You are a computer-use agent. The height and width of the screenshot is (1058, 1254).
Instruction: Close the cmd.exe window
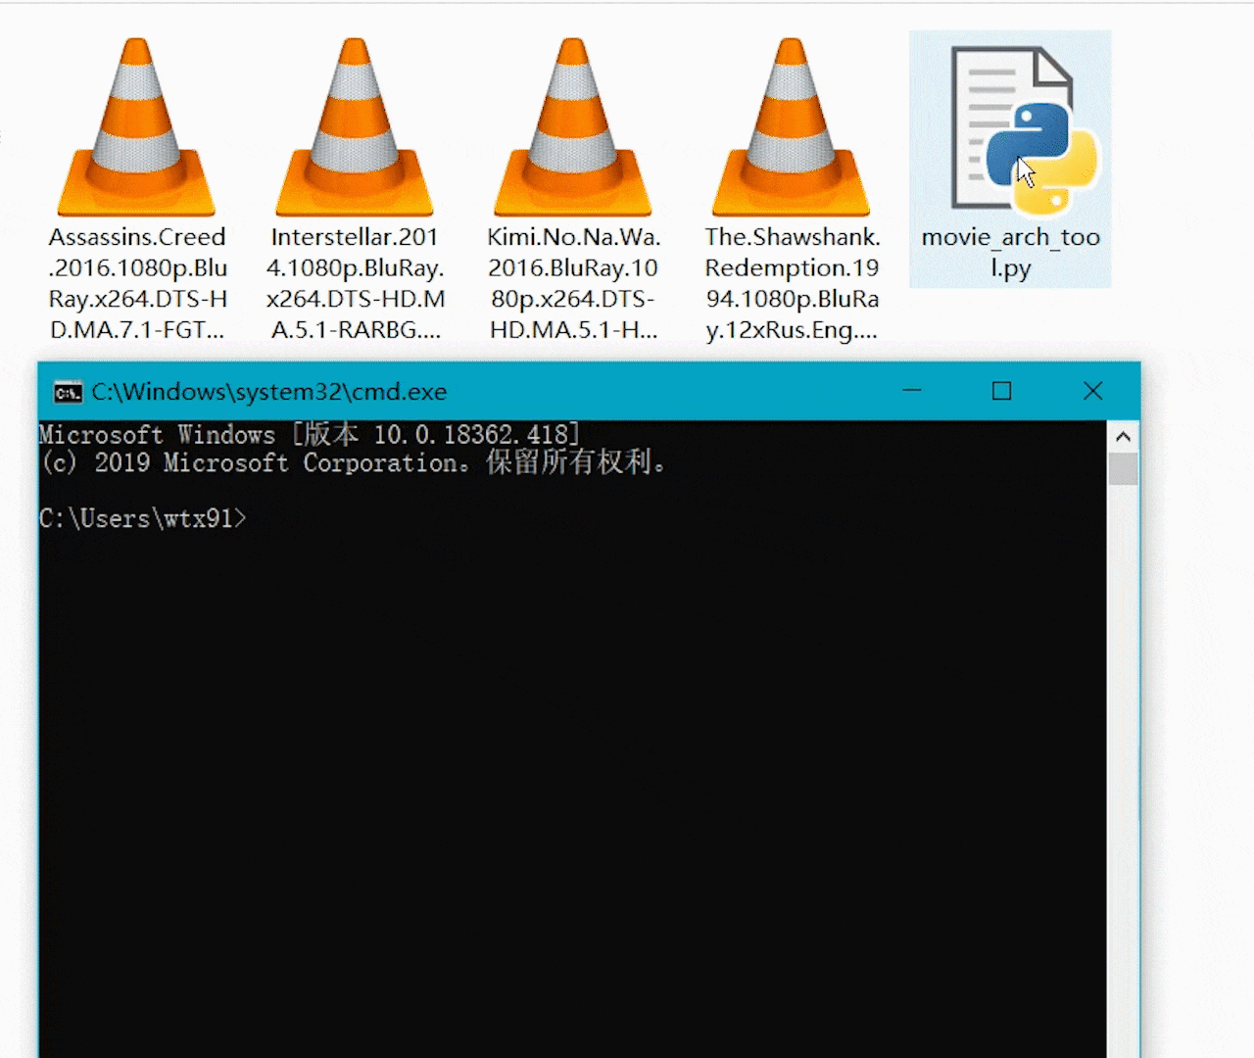click(x=1093, y=391)
